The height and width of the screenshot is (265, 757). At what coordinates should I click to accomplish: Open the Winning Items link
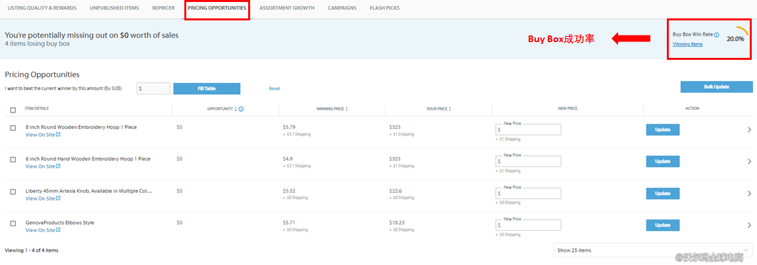(x=687, y=44)
